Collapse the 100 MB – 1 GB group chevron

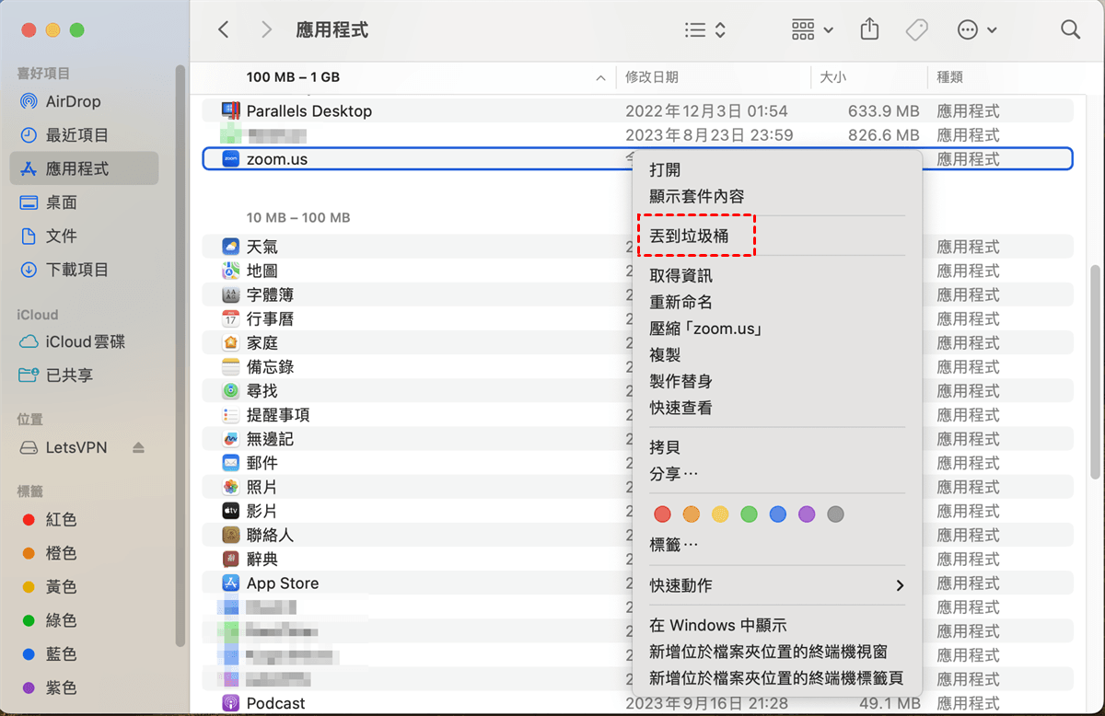click(601, 78)
